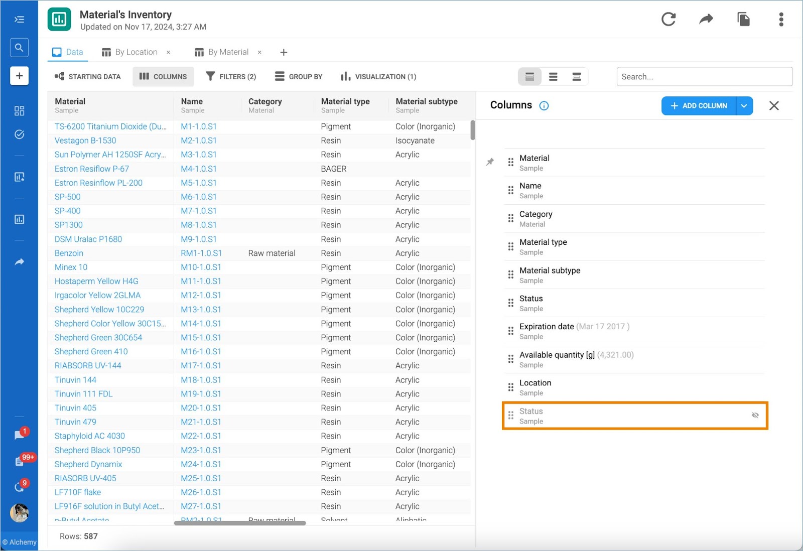Click the Material's Inventory report icon
Image resolution: width=803 pixels, height=551 pixels.
[59, 20]
